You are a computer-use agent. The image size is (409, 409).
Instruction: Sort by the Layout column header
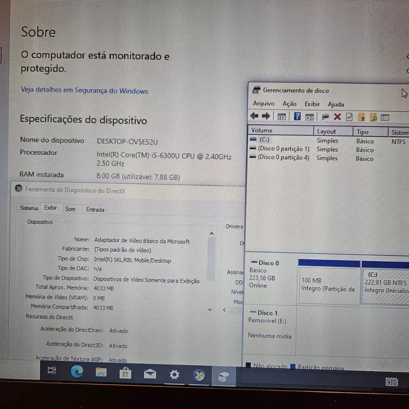pos(333,131)
